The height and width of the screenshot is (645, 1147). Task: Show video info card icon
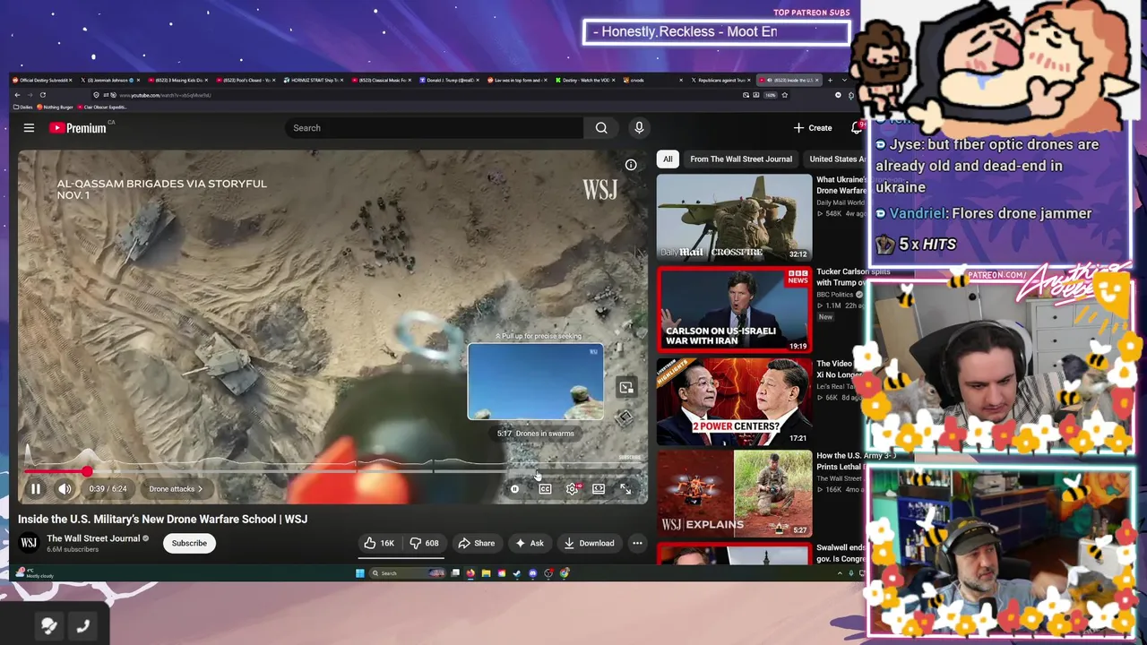coord(631,165)
